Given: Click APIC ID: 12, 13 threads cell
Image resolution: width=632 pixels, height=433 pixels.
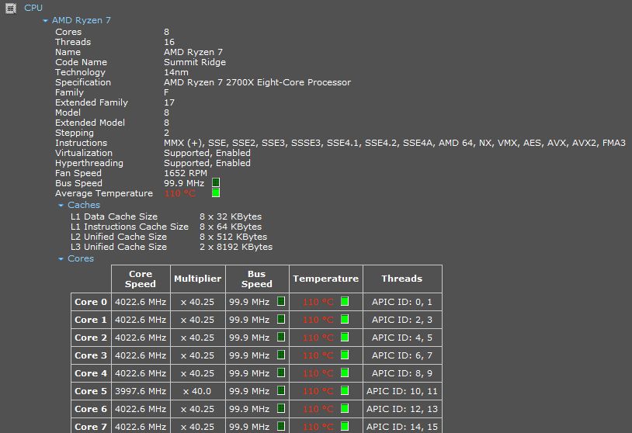Looking at the screenshot, I should coord(402,409).
